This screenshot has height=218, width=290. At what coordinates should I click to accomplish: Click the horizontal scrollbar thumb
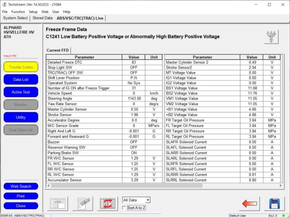click(x=127, y=185)
